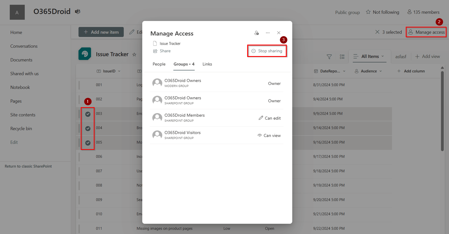Click the Stop sharing button
This screenshot has height=234, width=449.
tap(267, 51)
